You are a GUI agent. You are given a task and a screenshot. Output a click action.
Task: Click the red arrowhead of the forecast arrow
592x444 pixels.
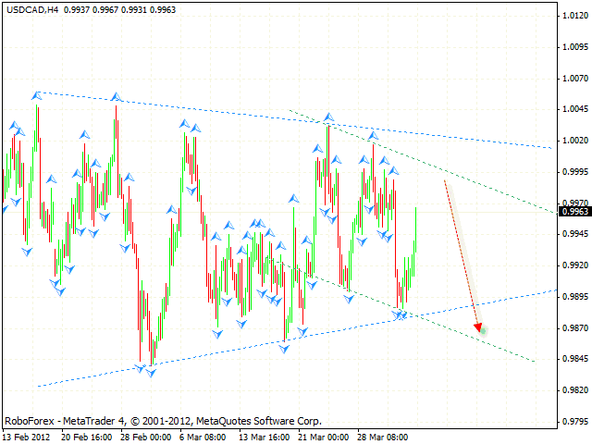[478, 325]
